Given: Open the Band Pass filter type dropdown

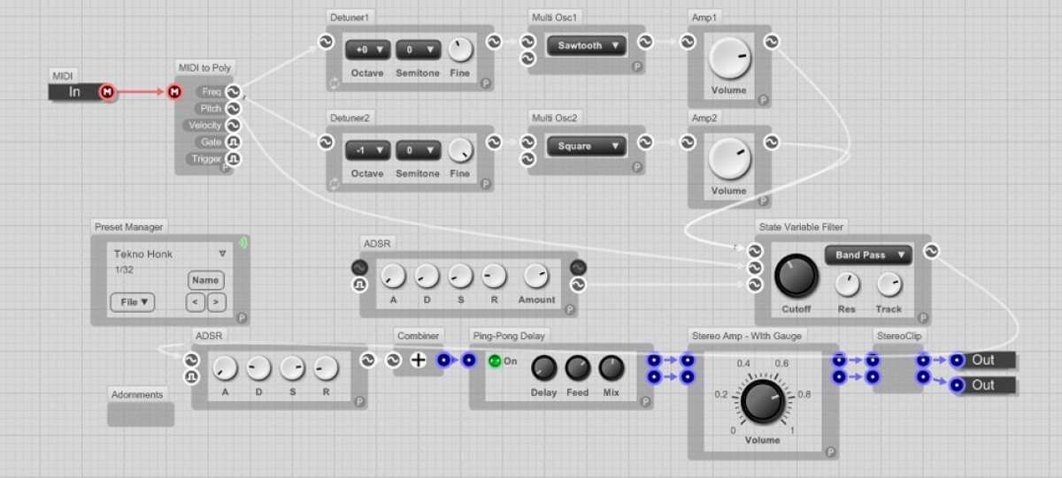Looking at the screenshot, I should point(868,255).
